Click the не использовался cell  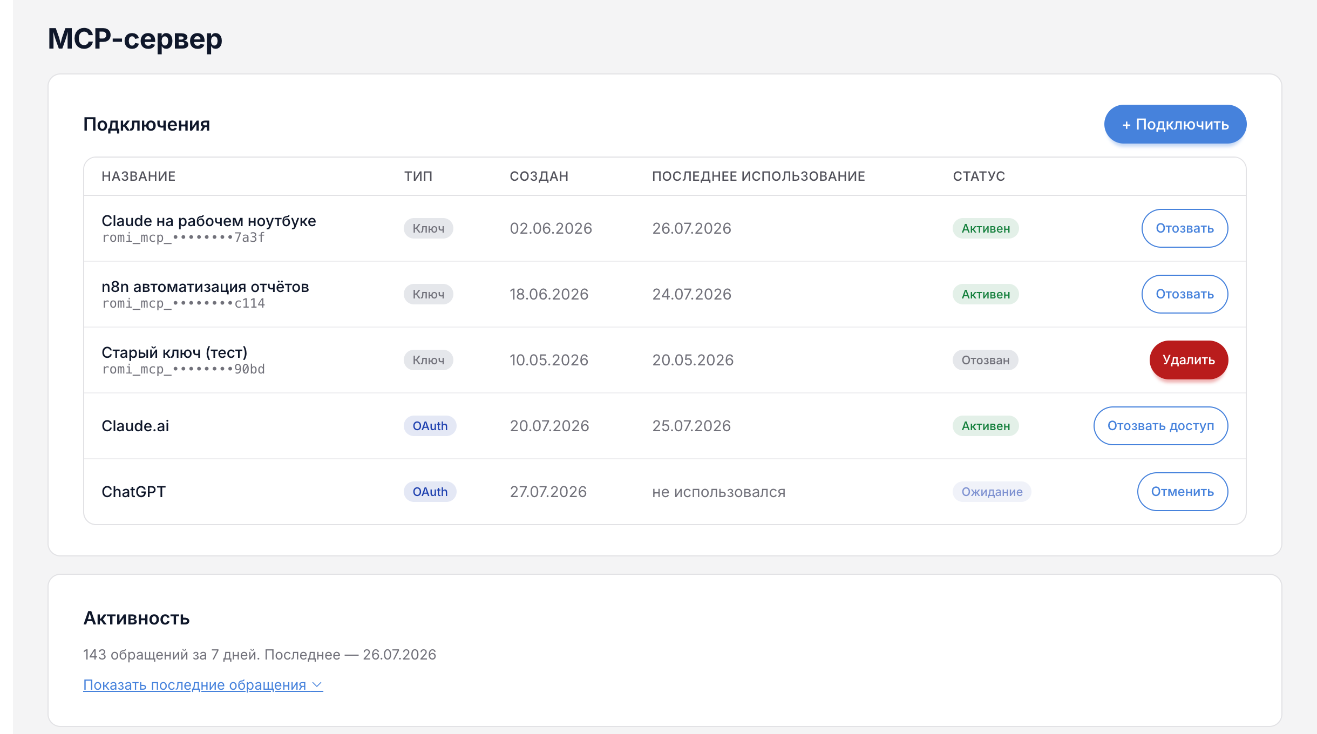click(719, 492)
